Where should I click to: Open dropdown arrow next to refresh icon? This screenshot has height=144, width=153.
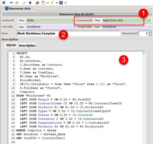point(48,3)
